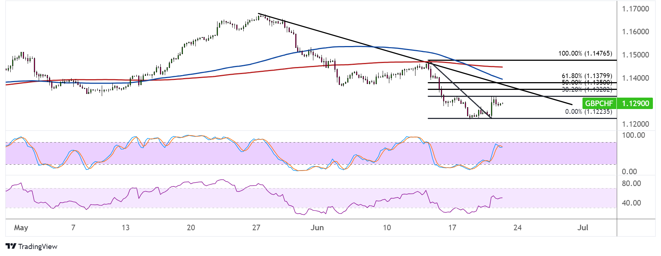Click the 40.00 RSI scale label
Viewport: 661px width, 256px height.
tap(632, 203)
